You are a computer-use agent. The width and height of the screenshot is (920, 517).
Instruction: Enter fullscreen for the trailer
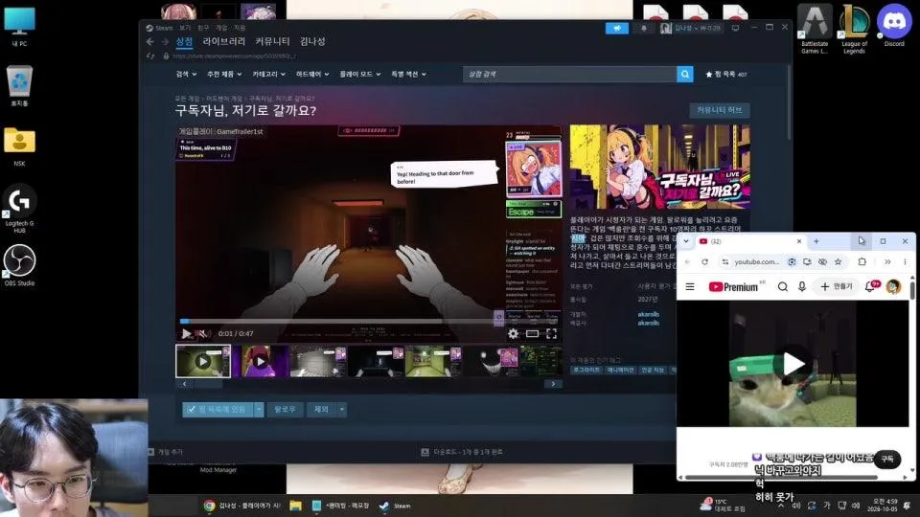[552, 333]
